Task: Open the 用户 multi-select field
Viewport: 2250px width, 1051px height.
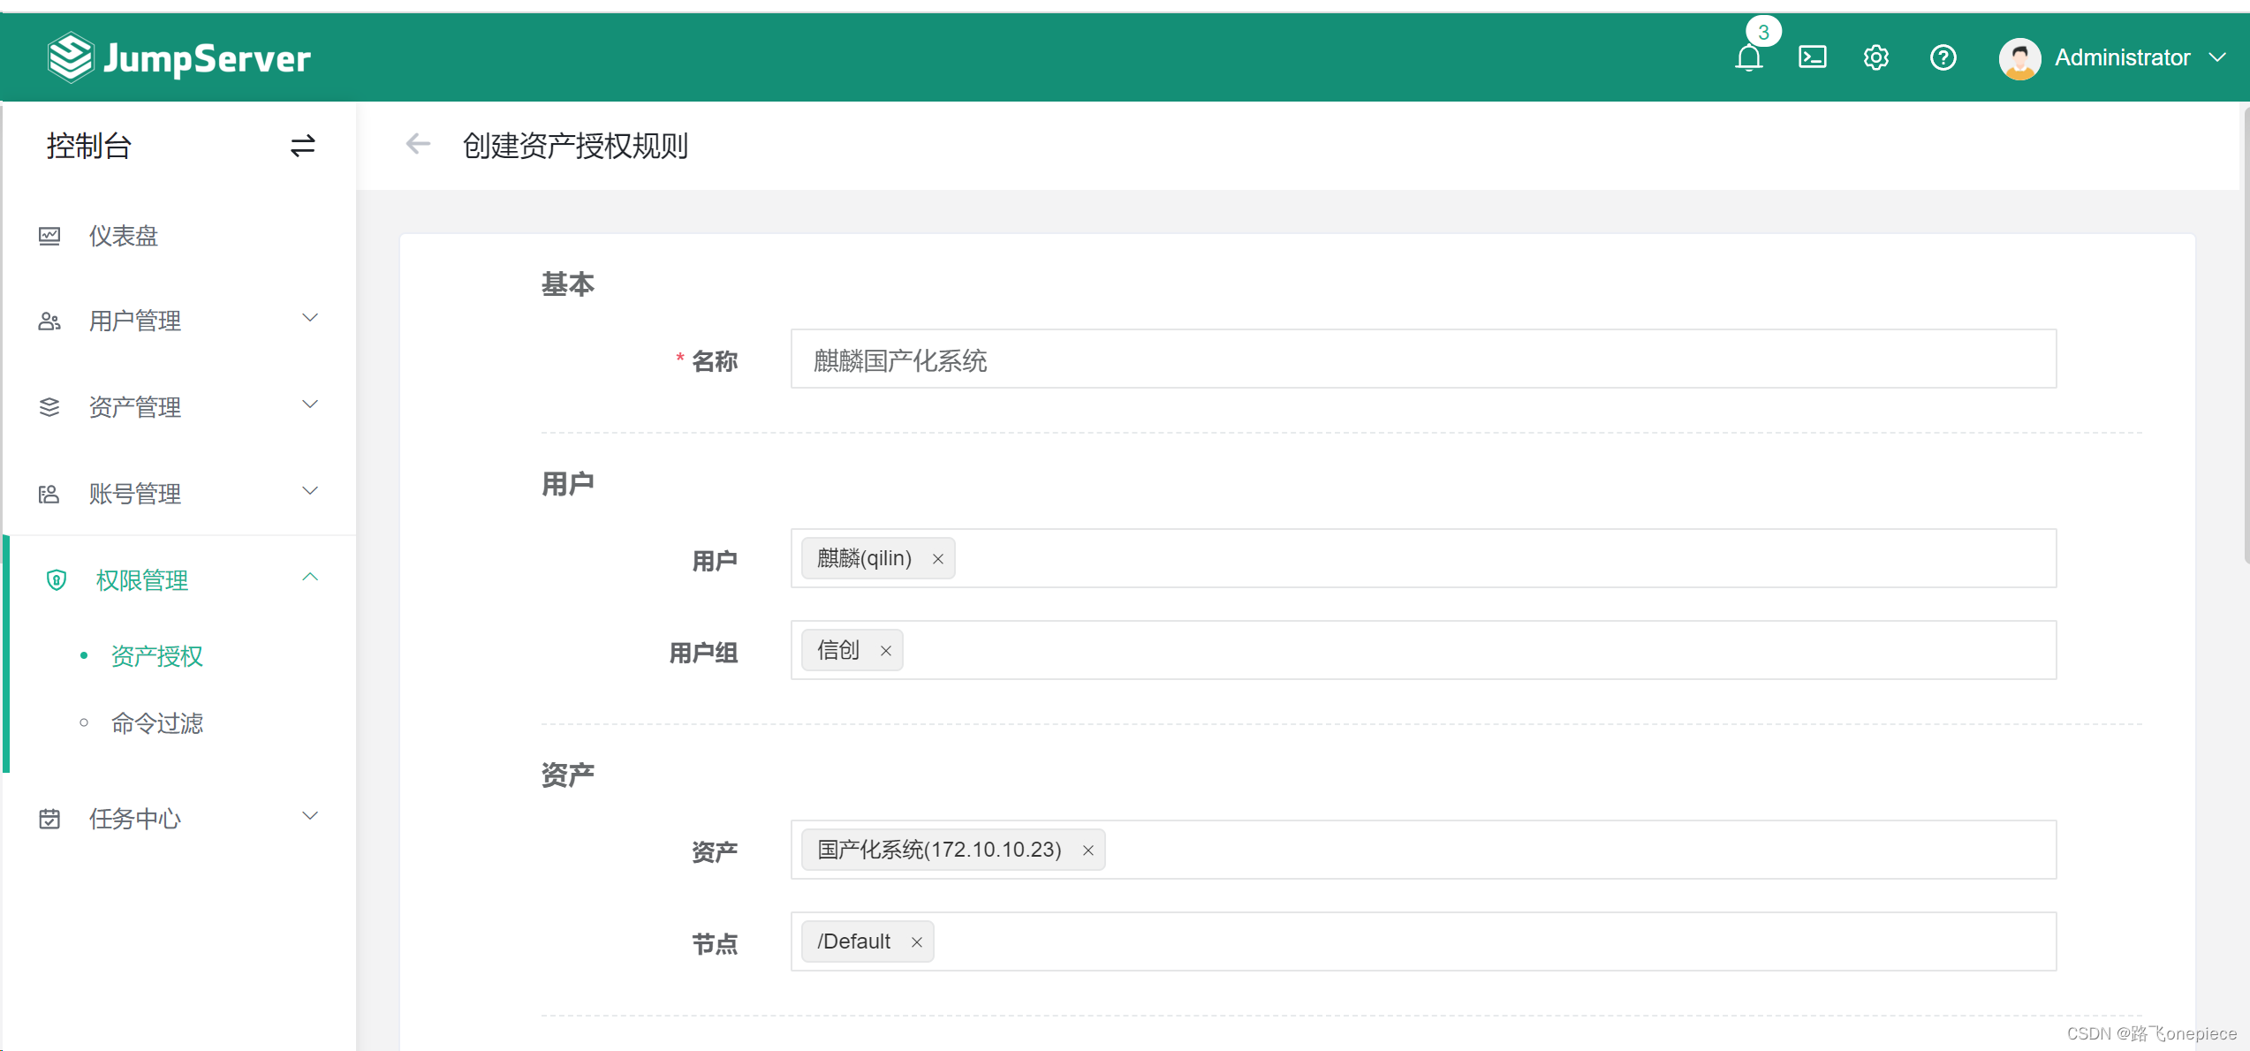Action: click(x=1423, y=558)
